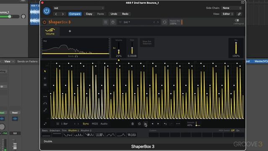Click the link icon beside Editor
Viewport: 268px width, 151px height.
[x=239, y=14]
